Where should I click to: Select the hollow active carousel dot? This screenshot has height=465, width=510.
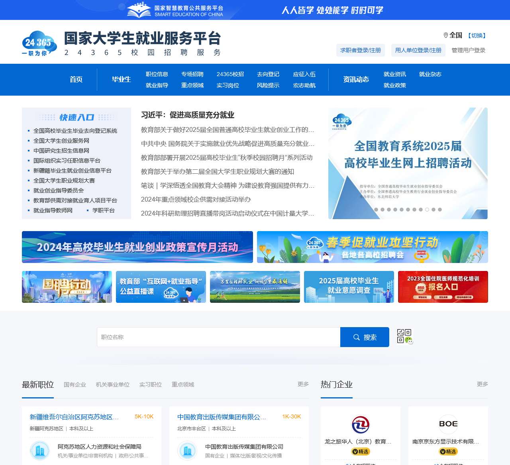click(427, 210)
